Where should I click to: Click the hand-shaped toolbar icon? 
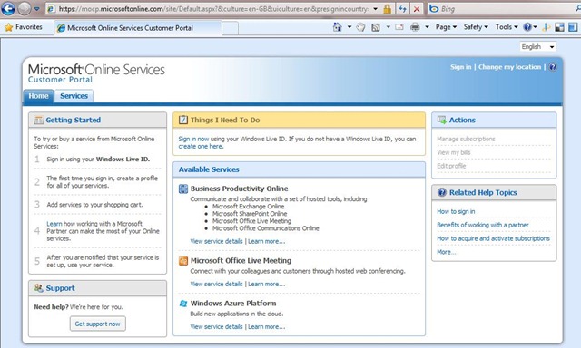[x=360, y=27]
